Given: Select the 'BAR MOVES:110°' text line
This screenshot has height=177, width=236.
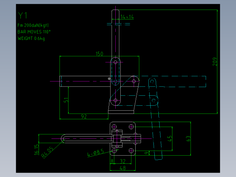Looking at the screenshot, I should tap(34, 32).
